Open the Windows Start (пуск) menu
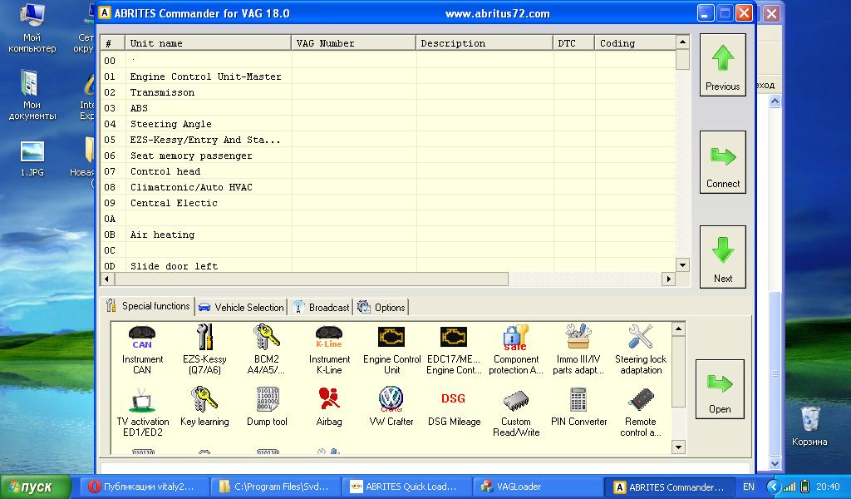Image resolution: width=851 pixels, height=499 pixels. pos(36,487)
